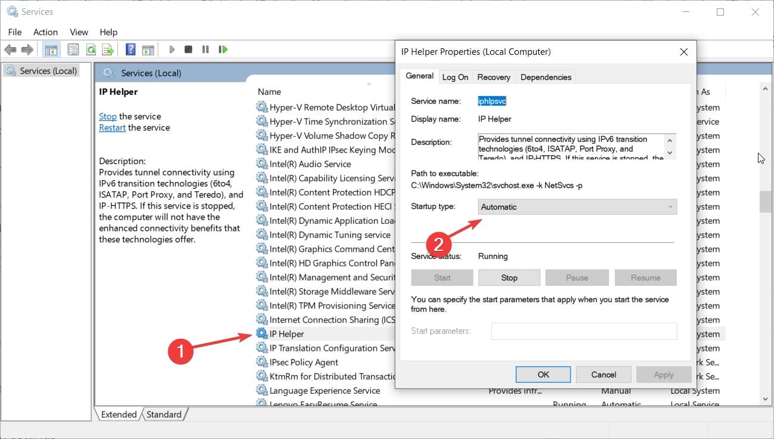Click the Restart the service link
The height and width of the screenshot is (439, 774).
[112, 128]
